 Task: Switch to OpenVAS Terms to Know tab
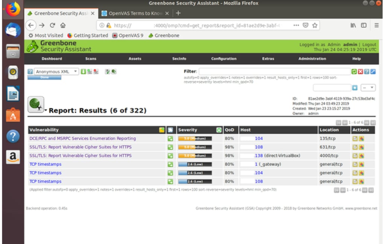pos(135,13)
